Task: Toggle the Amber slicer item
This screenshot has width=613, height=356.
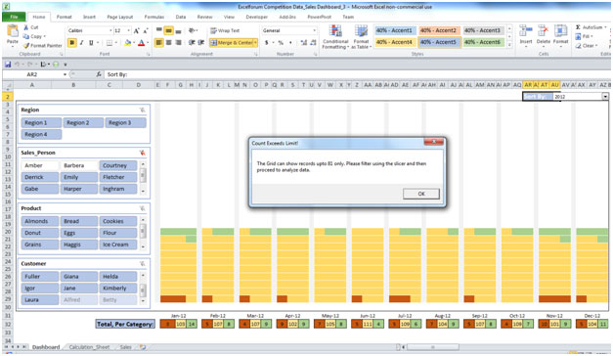Action: 40,165
